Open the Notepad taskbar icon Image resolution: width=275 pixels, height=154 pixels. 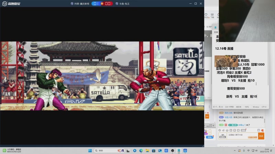pos(179,151)
